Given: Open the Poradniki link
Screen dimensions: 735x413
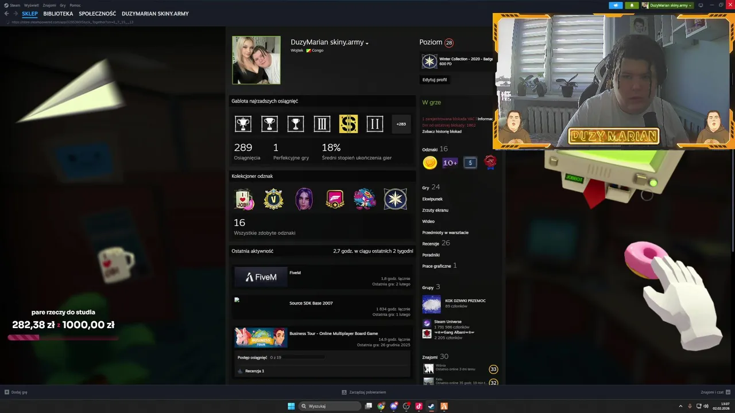Looking at the screenshot, I should tap(431, 255).
